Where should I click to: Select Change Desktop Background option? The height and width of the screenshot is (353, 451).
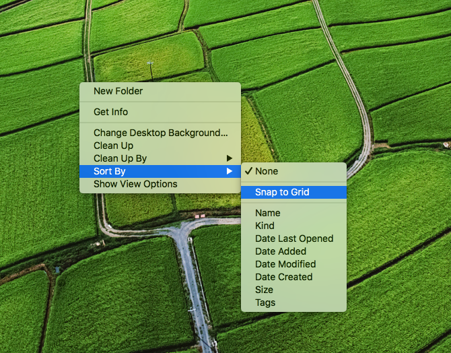tap(160, 133)
